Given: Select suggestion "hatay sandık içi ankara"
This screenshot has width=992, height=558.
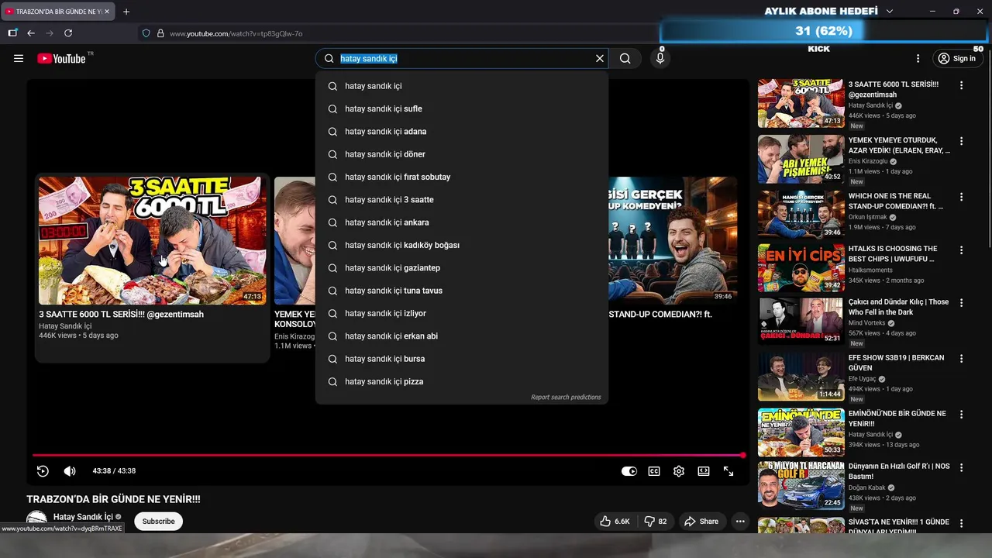Looking at the screenshot, I should 462,222.
